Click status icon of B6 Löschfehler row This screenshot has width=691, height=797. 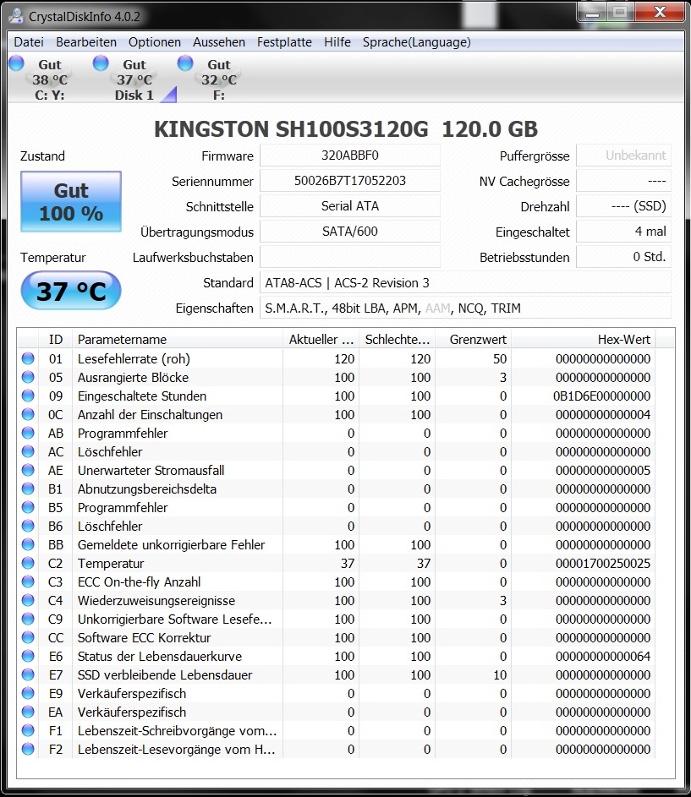click(x=28, y=526)
